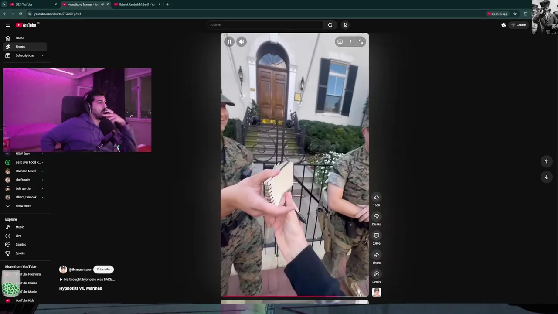Open Shorts in the sidebar
This screenshot has width=558, height=314.
pyautogui.click(x=24, y=47)
